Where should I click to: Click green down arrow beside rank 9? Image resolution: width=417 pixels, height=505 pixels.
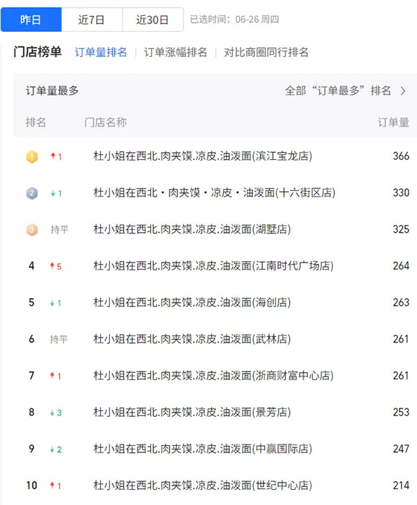53,449
